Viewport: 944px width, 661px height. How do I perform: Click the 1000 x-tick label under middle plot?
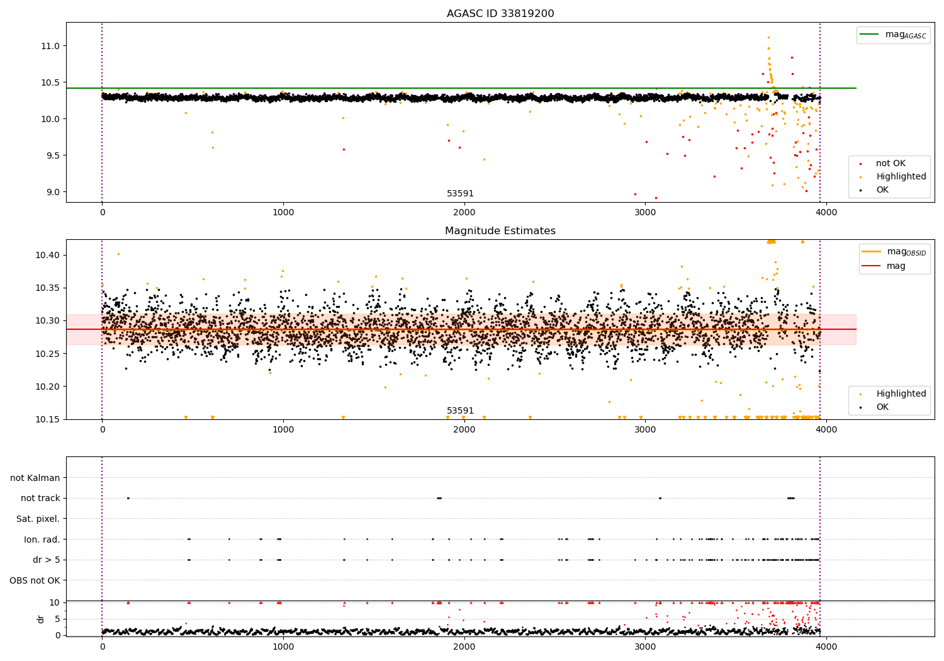point(283,429)
